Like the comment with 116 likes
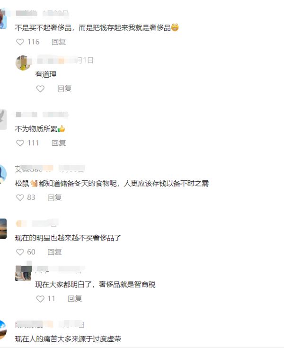This screenshot has height=348, width=284. point(20,42)
